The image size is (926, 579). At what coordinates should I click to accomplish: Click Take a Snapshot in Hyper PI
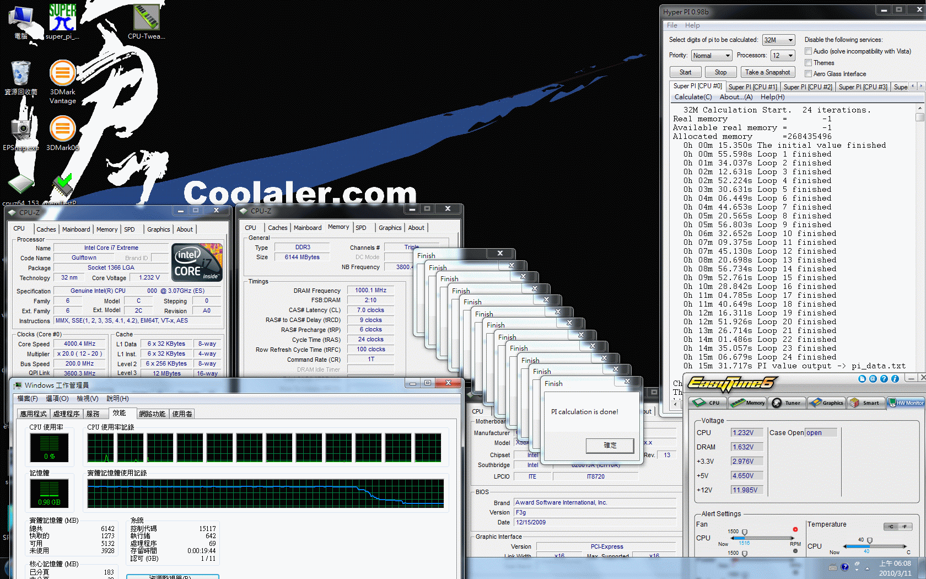tap(767, 72)
